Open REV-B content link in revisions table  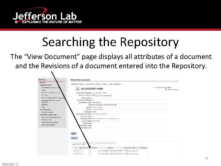pyautogui.click(x=110, y=151)
